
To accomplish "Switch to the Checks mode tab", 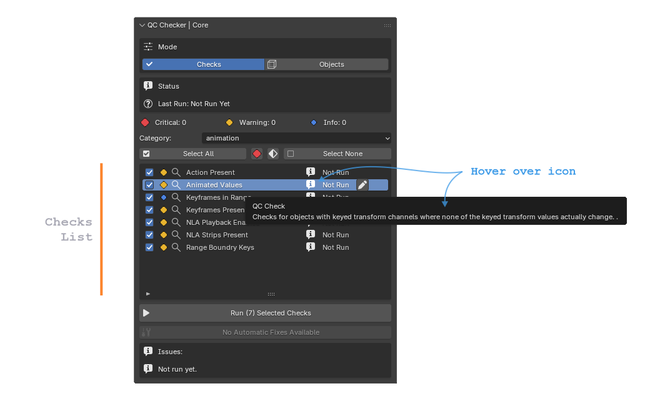I will [203, 64].
